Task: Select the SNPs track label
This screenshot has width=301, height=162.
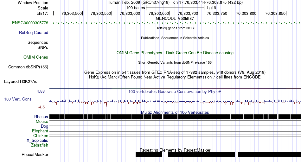Action: pyautogui.click(x=43, y=47)
